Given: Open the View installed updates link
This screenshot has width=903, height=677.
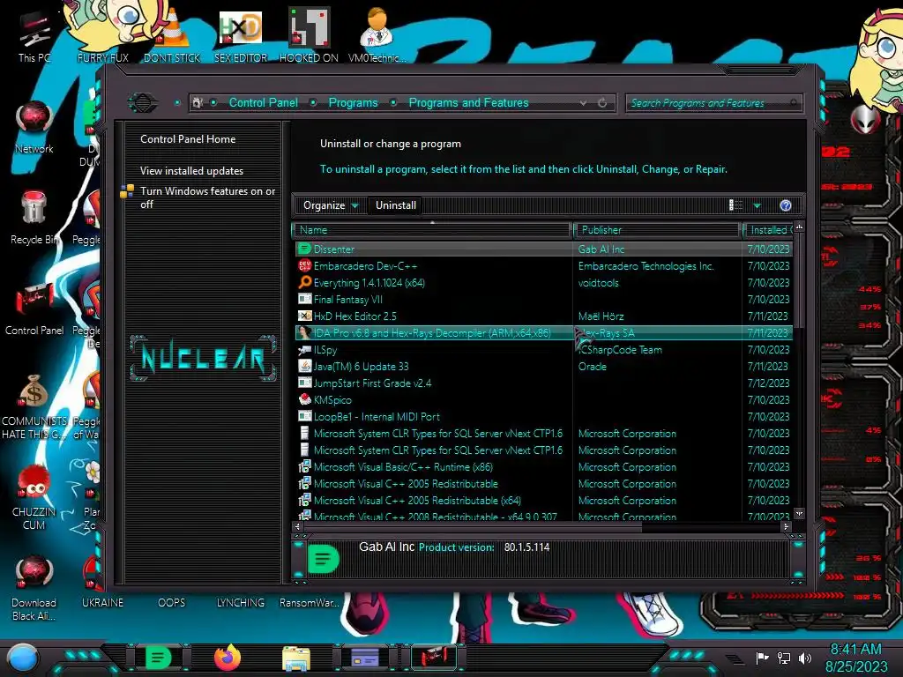Looking at the screenshot, I should 191,171.
